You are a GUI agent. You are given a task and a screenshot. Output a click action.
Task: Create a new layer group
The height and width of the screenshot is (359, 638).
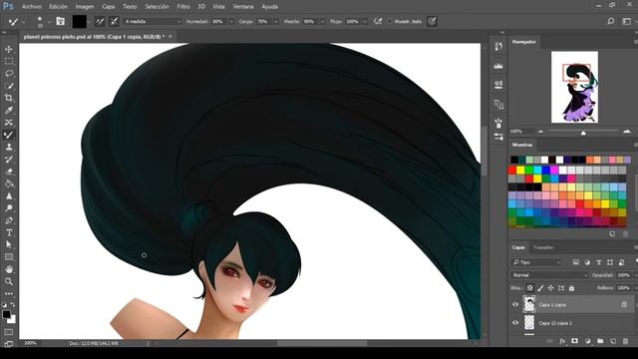pos(600,341)
